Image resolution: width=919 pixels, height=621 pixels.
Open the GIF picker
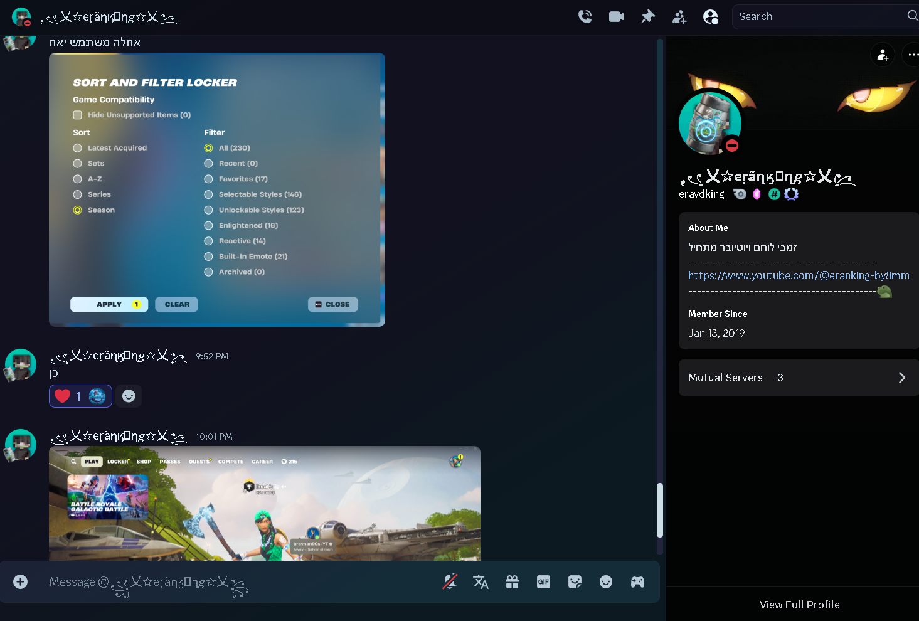pyautogui.click(x=543, y=582)
